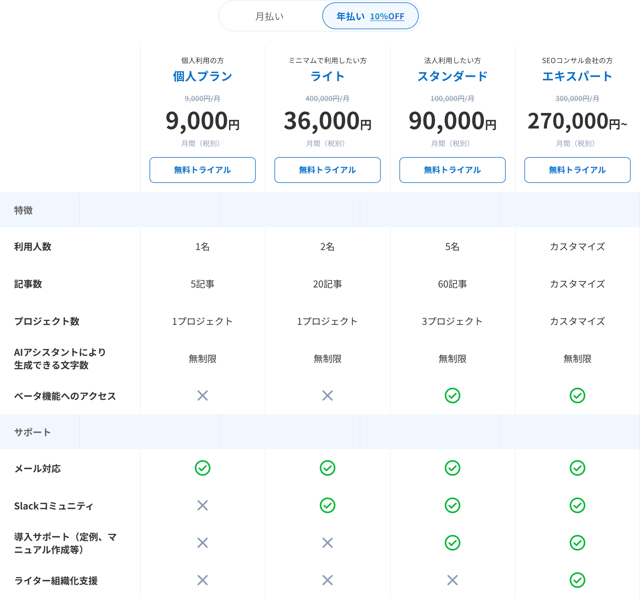Click SEOコンサル会社の方 subtitle
The height and width of the screenshot is (599, 640).
click(x=577, y=61)
